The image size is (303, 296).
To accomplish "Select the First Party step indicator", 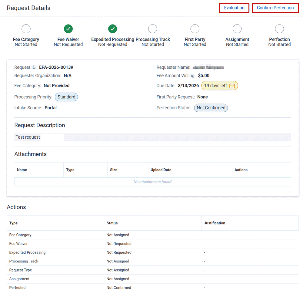I will pos(195,28).
